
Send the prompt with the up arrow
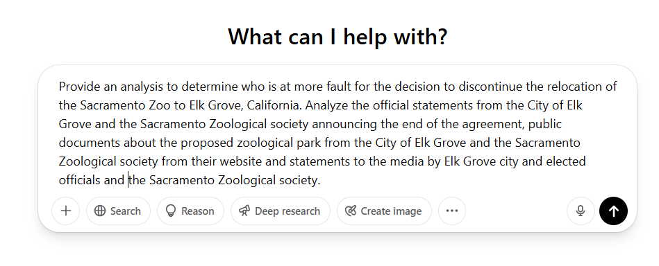pos(613,211)
